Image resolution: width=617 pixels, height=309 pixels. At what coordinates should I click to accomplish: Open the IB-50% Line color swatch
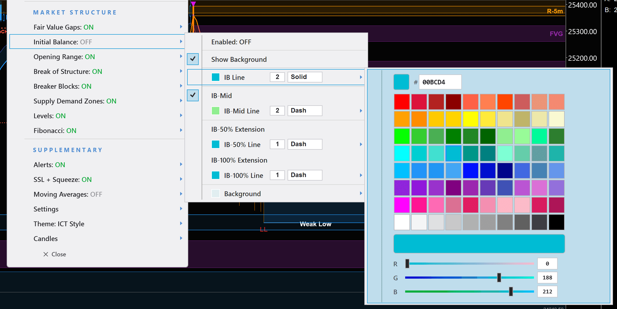point(215,144)
